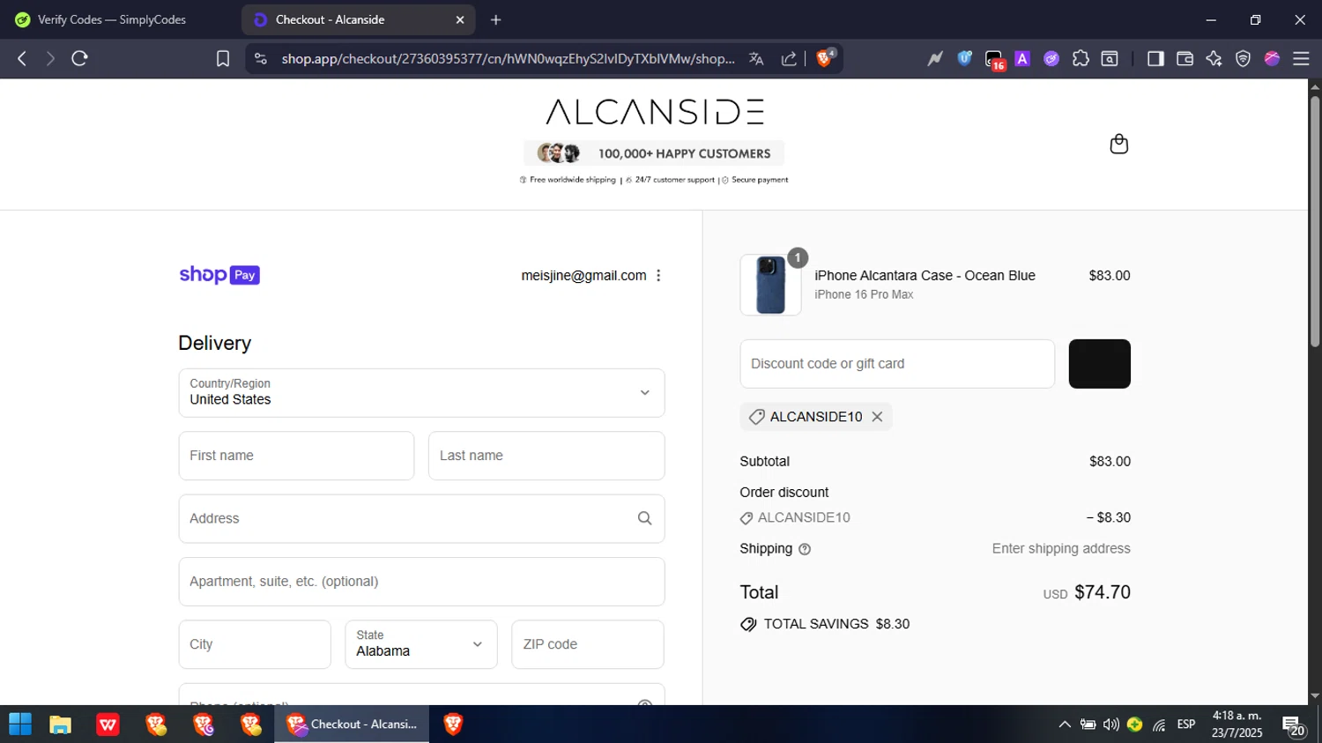
Task: Click the Apartment, suite, etc. field
Action: [x=421, y=582]
